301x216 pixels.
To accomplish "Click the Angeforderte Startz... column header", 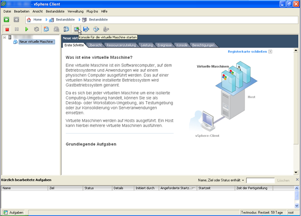I will pos(178,188).
